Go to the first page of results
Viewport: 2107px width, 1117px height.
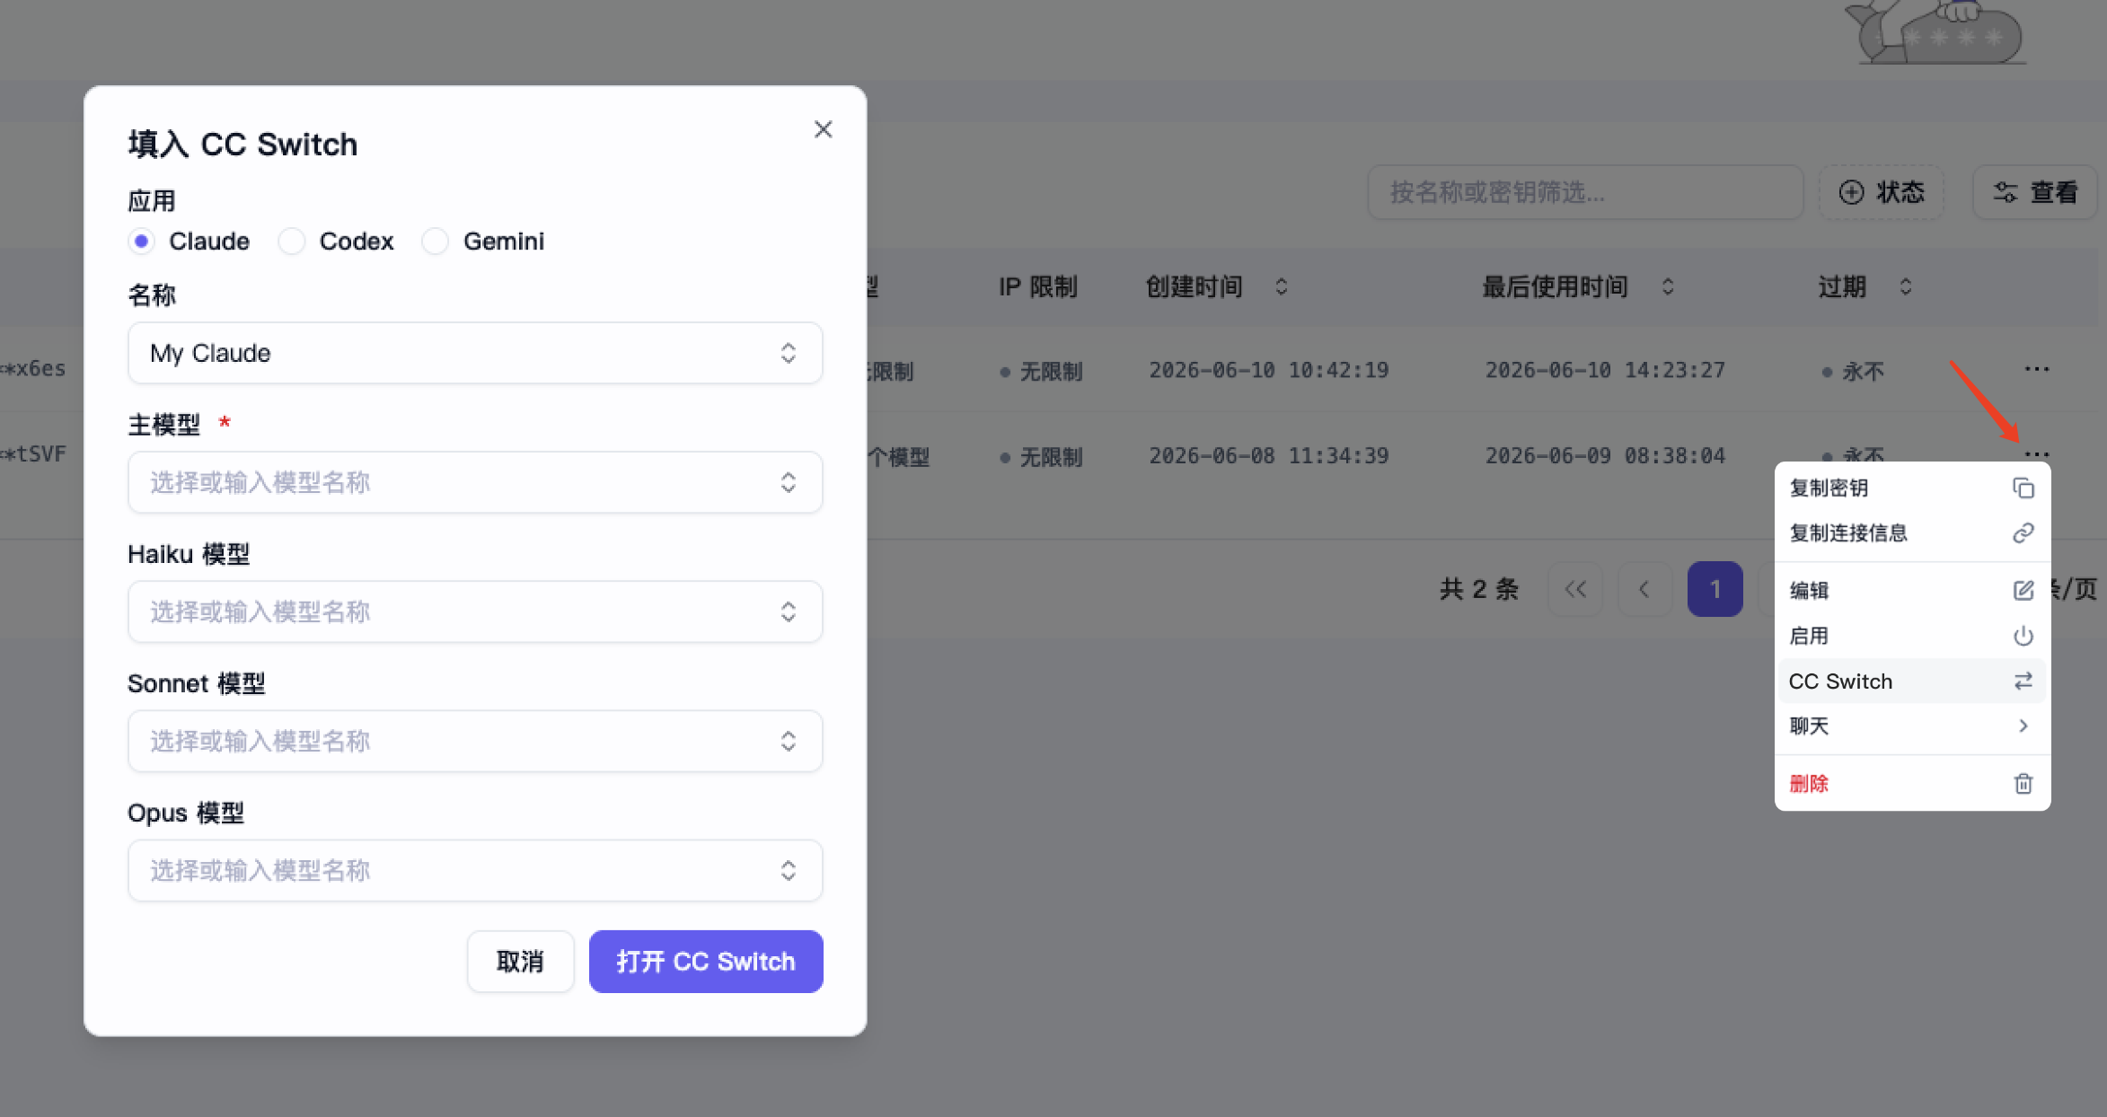point(1575,589)
